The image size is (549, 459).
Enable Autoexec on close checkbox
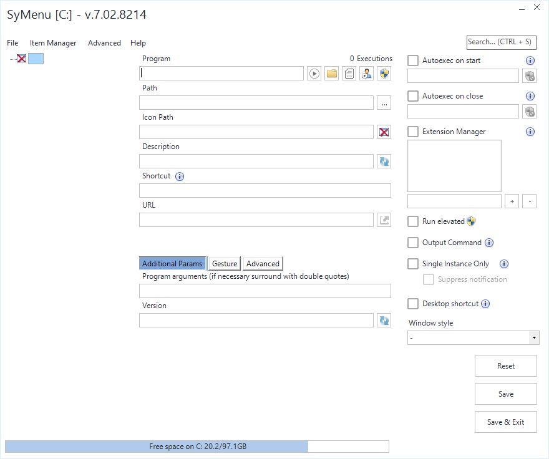[413, 96]
